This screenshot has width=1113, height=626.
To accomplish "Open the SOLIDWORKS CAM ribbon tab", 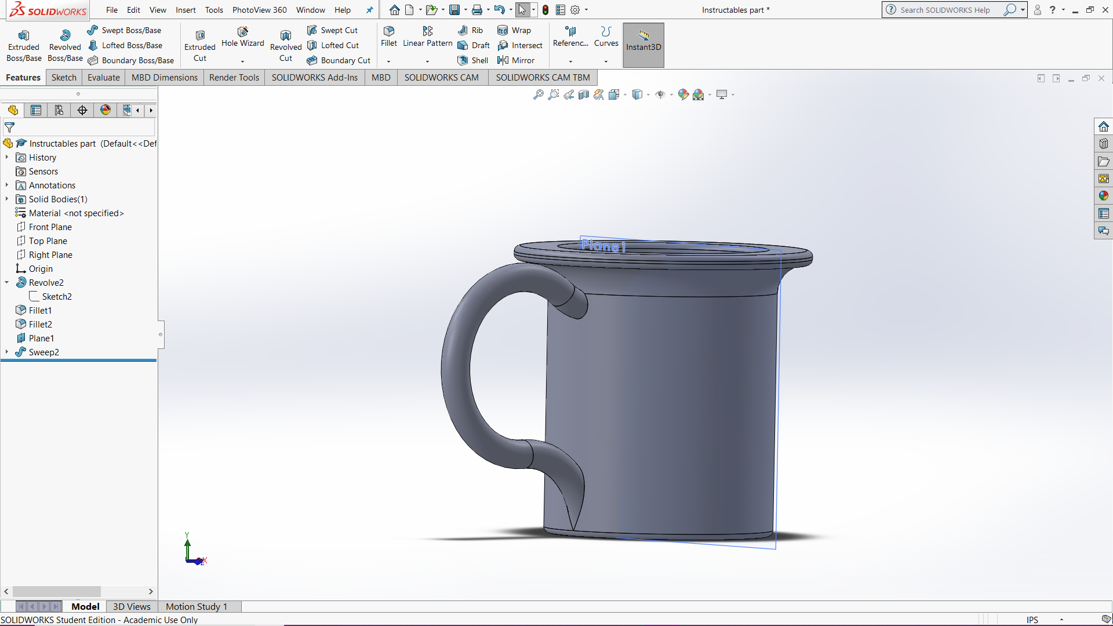I will tap(442, 77).
